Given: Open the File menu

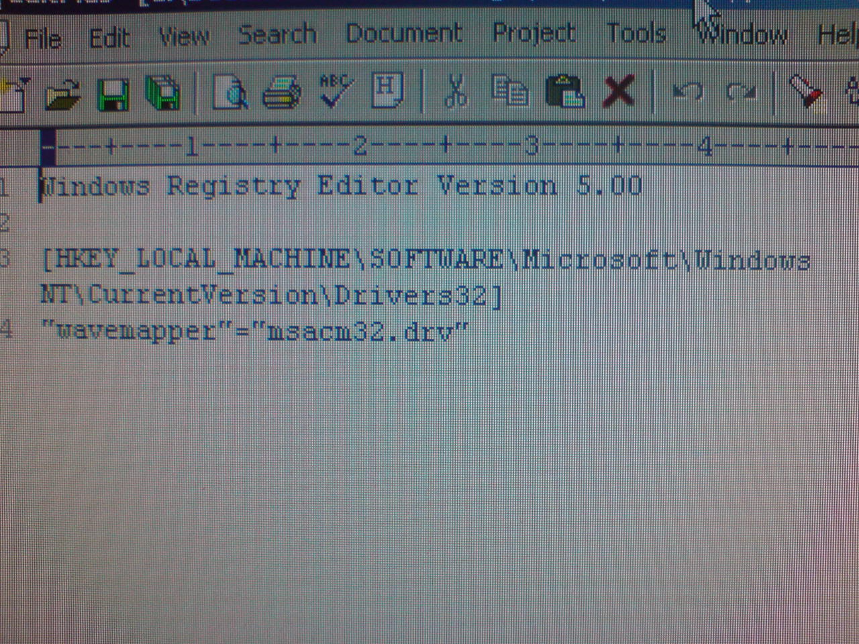Looking at the screenshot, I should 42,38.
